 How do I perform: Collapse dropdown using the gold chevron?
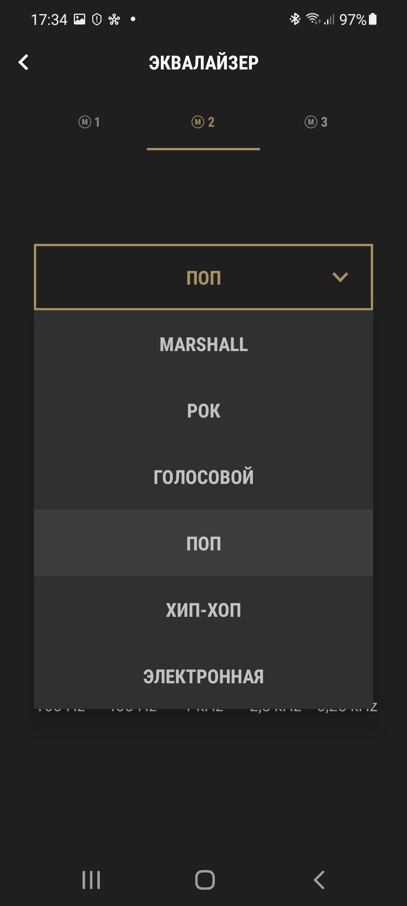340,277
